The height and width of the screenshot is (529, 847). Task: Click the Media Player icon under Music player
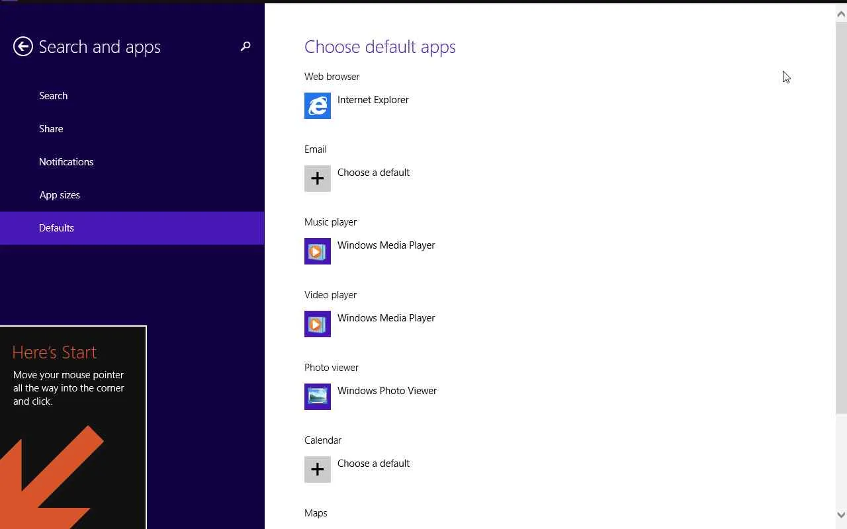[x=318, y=251]
